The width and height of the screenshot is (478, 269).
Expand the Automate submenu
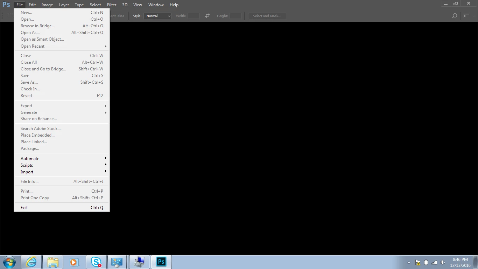pos(62,159)
